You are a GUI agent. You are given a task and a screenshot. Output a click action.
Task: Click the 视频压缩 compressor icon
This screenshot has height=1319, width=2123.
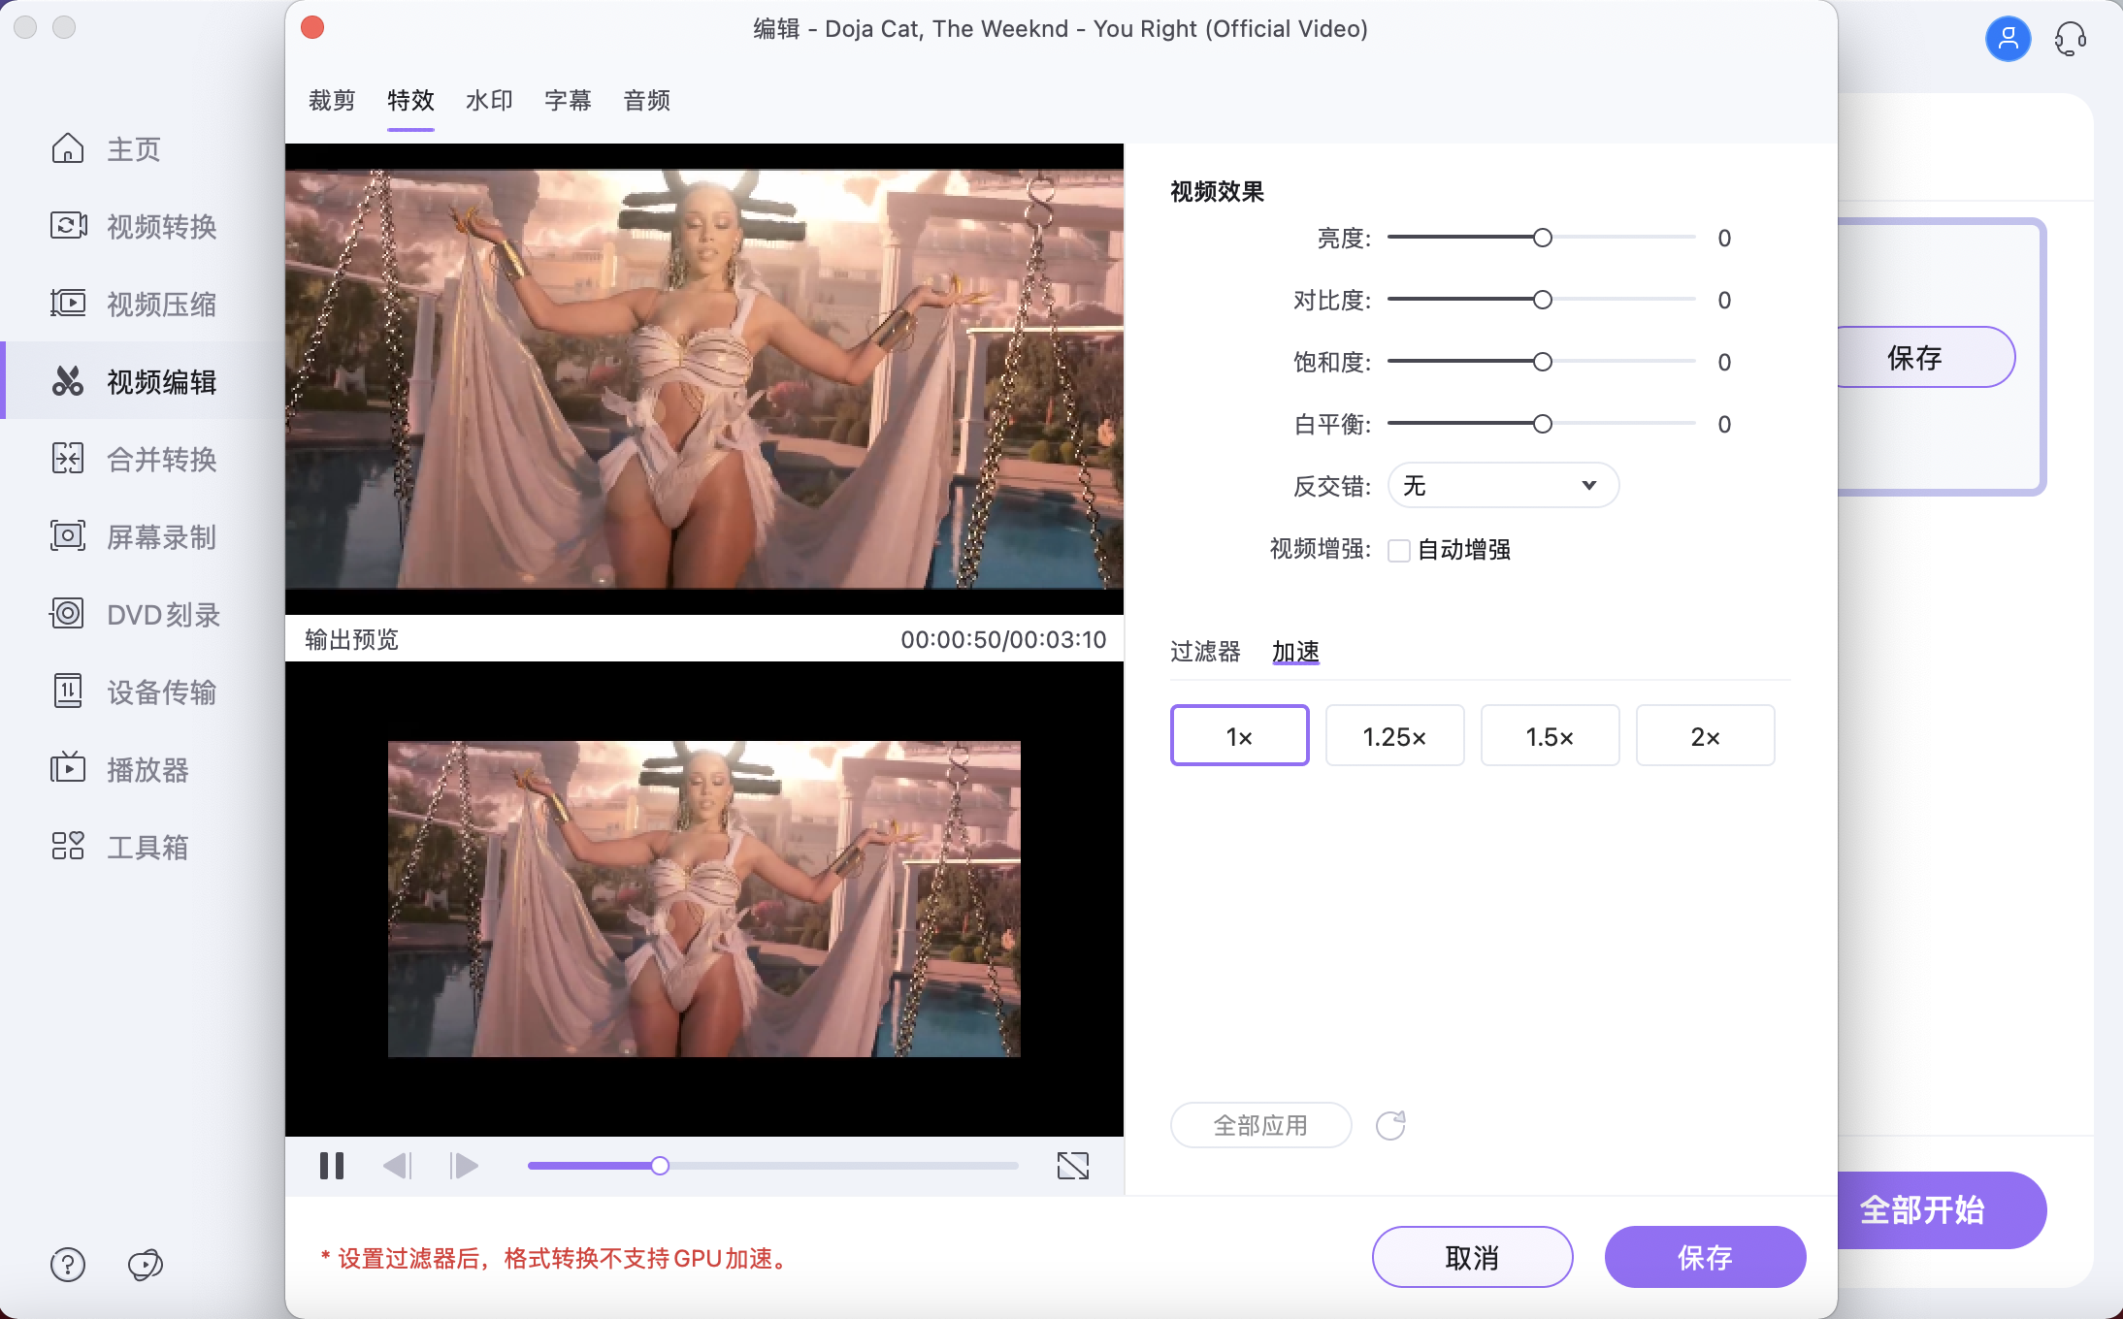point(68,304)
